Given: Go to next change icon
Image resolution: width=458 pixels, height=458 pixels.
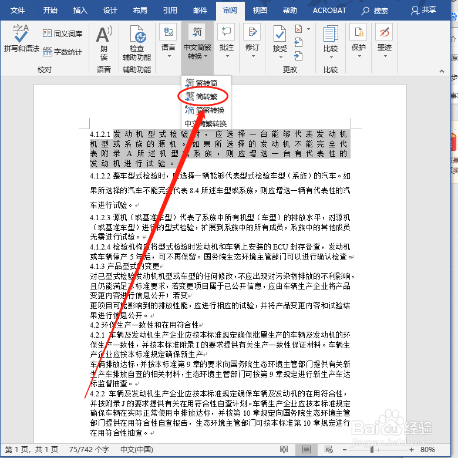Looking at the screenshot, I should (298, 56).
